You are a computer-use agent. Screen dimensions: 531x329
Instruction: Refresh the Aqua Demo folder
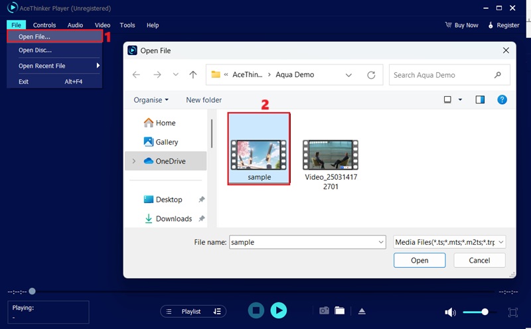(371, 75)
